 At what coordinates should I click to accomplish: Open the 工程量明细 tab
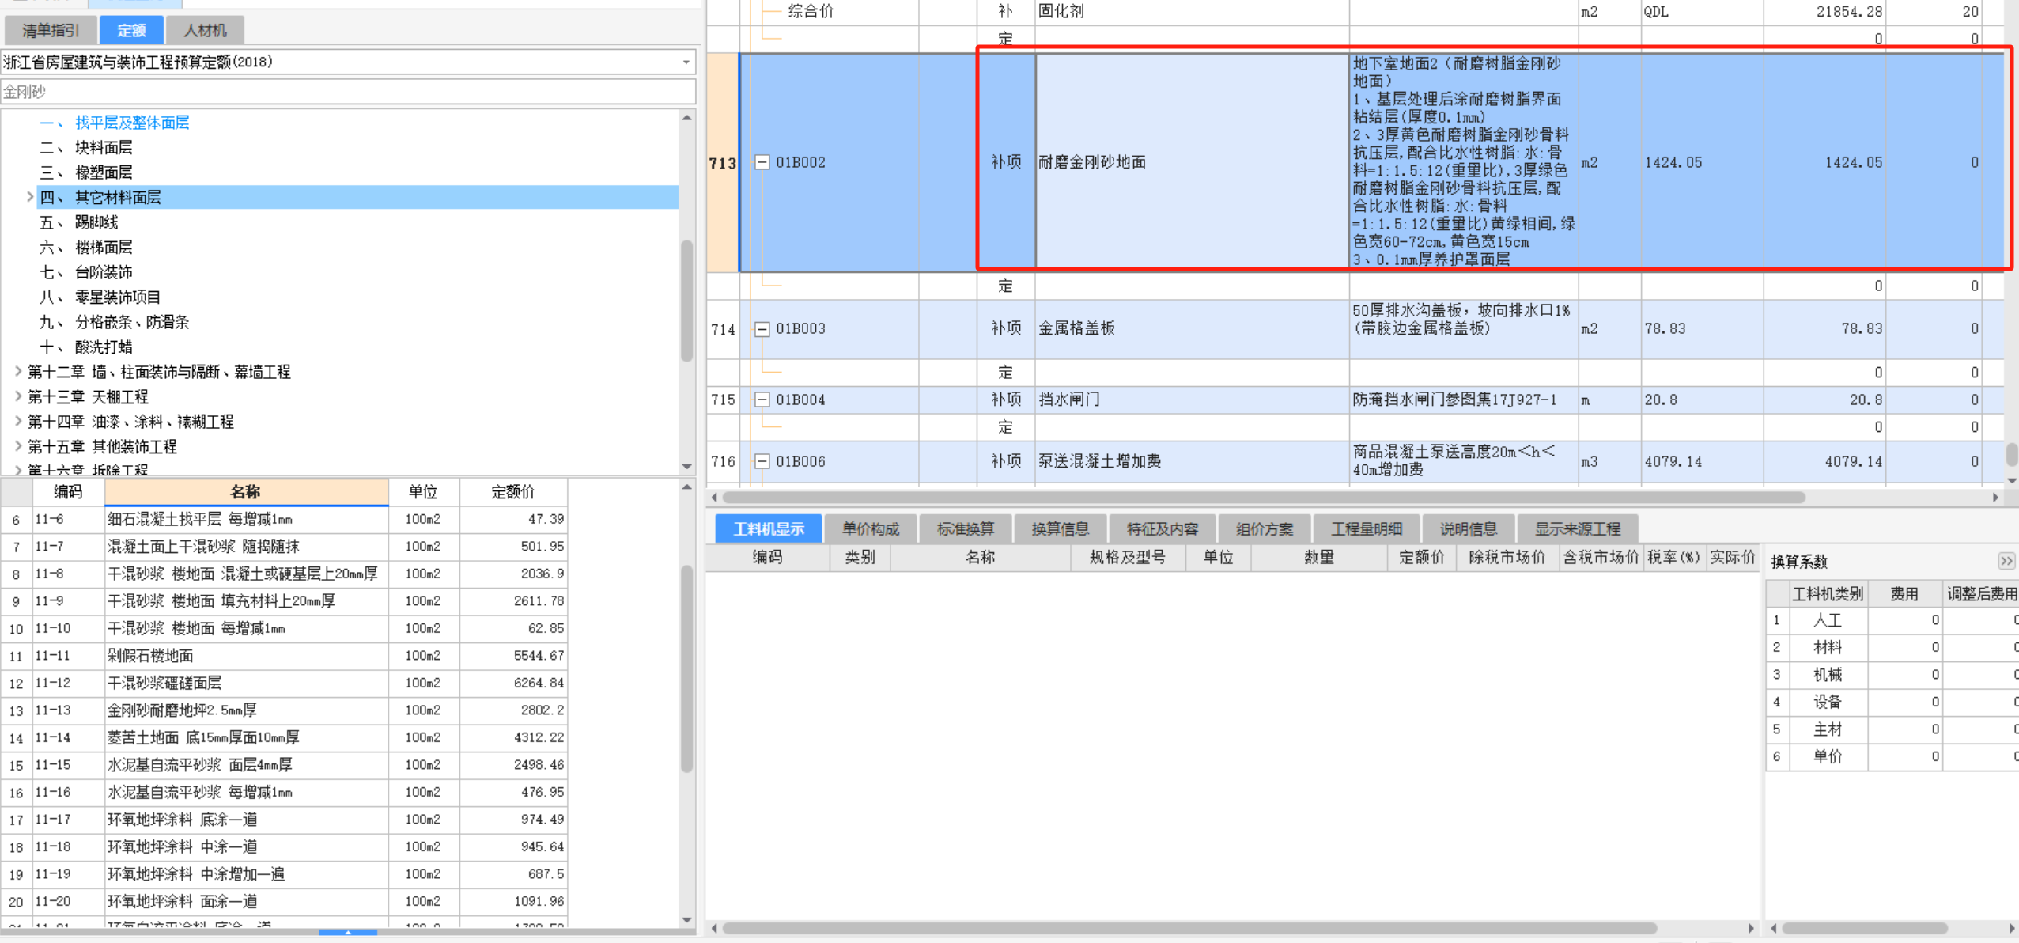1367,528
